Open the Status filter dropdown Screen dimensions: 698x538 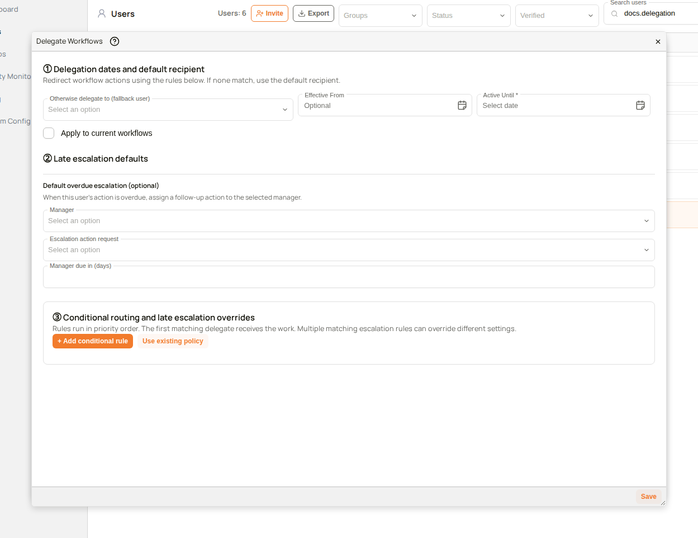(x=468, y=16)
